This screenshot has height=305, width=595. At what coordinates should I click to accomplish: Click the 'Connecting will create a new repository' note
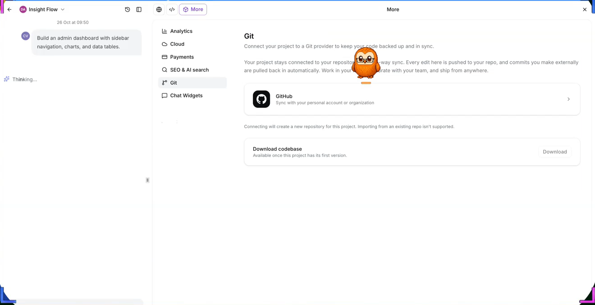[349, 127]
